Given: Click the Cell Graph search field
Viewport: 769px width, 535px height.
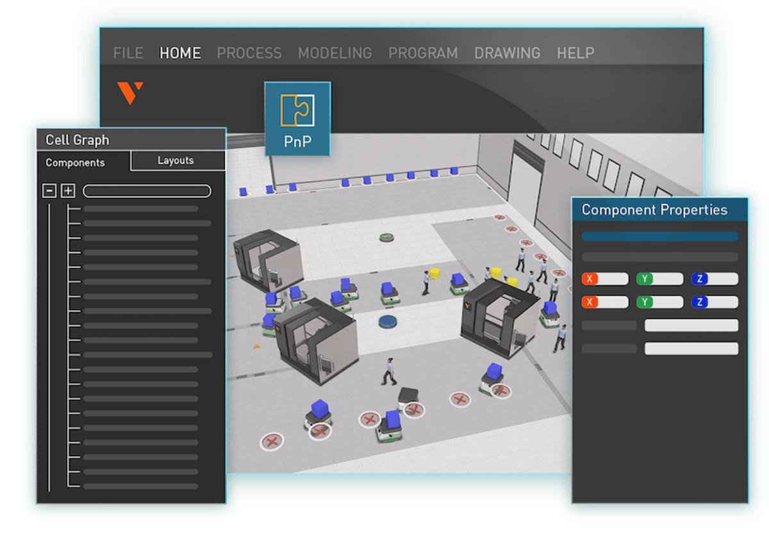Looking at the screenshot, I should [147, 191].
